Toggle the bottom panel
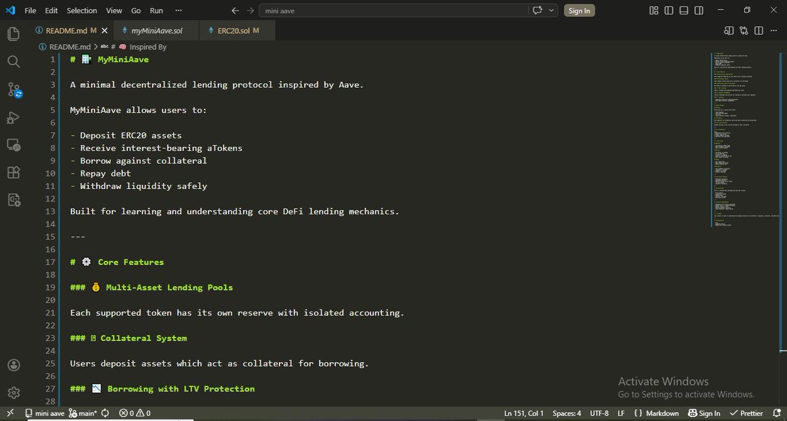The width and height of the screenshot is (787, 421). click(683, 10)
